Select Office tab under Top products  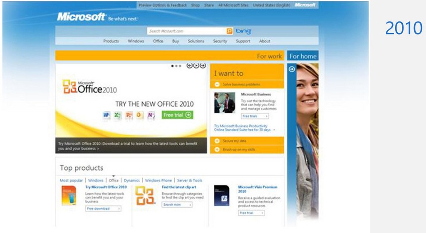pos(114,180)
